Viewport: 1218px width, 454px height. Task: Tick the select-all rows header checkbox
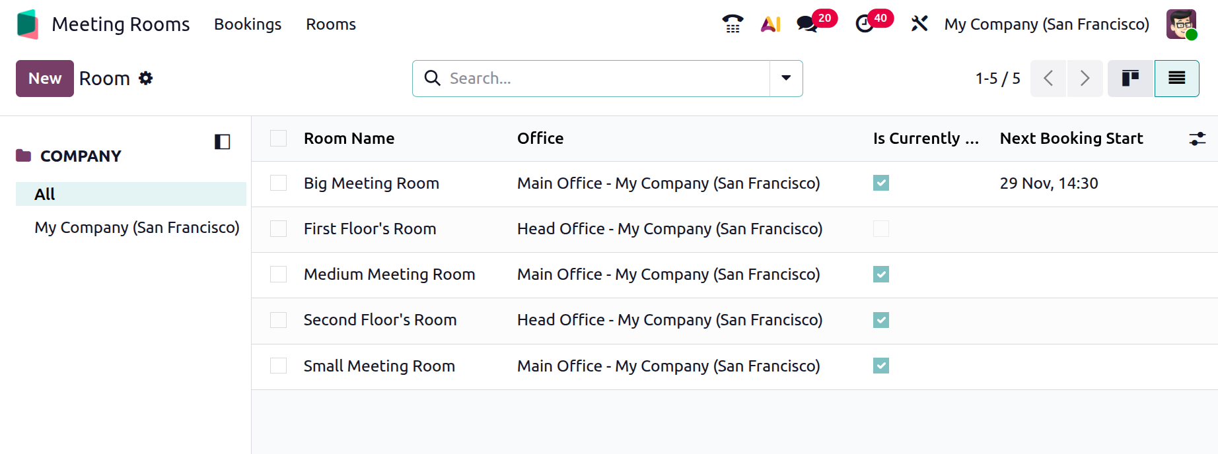tap(279, 138)
